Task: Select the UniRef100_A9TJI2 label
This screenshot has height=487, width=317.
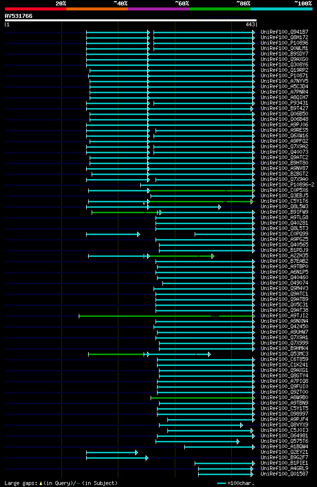Action: click(x=284, y=316)
